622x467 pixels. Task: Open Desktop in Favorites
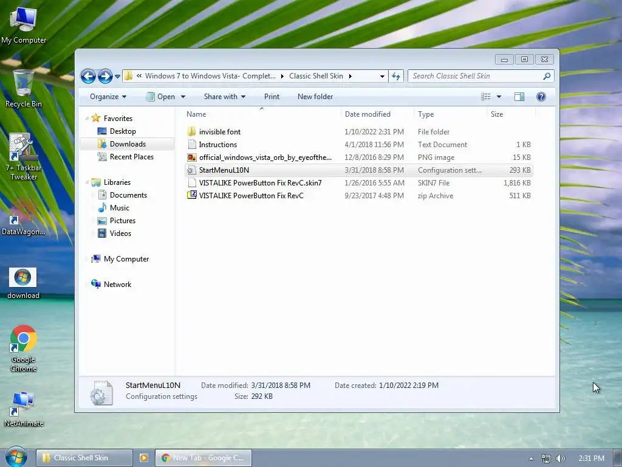tap(123, 131)
